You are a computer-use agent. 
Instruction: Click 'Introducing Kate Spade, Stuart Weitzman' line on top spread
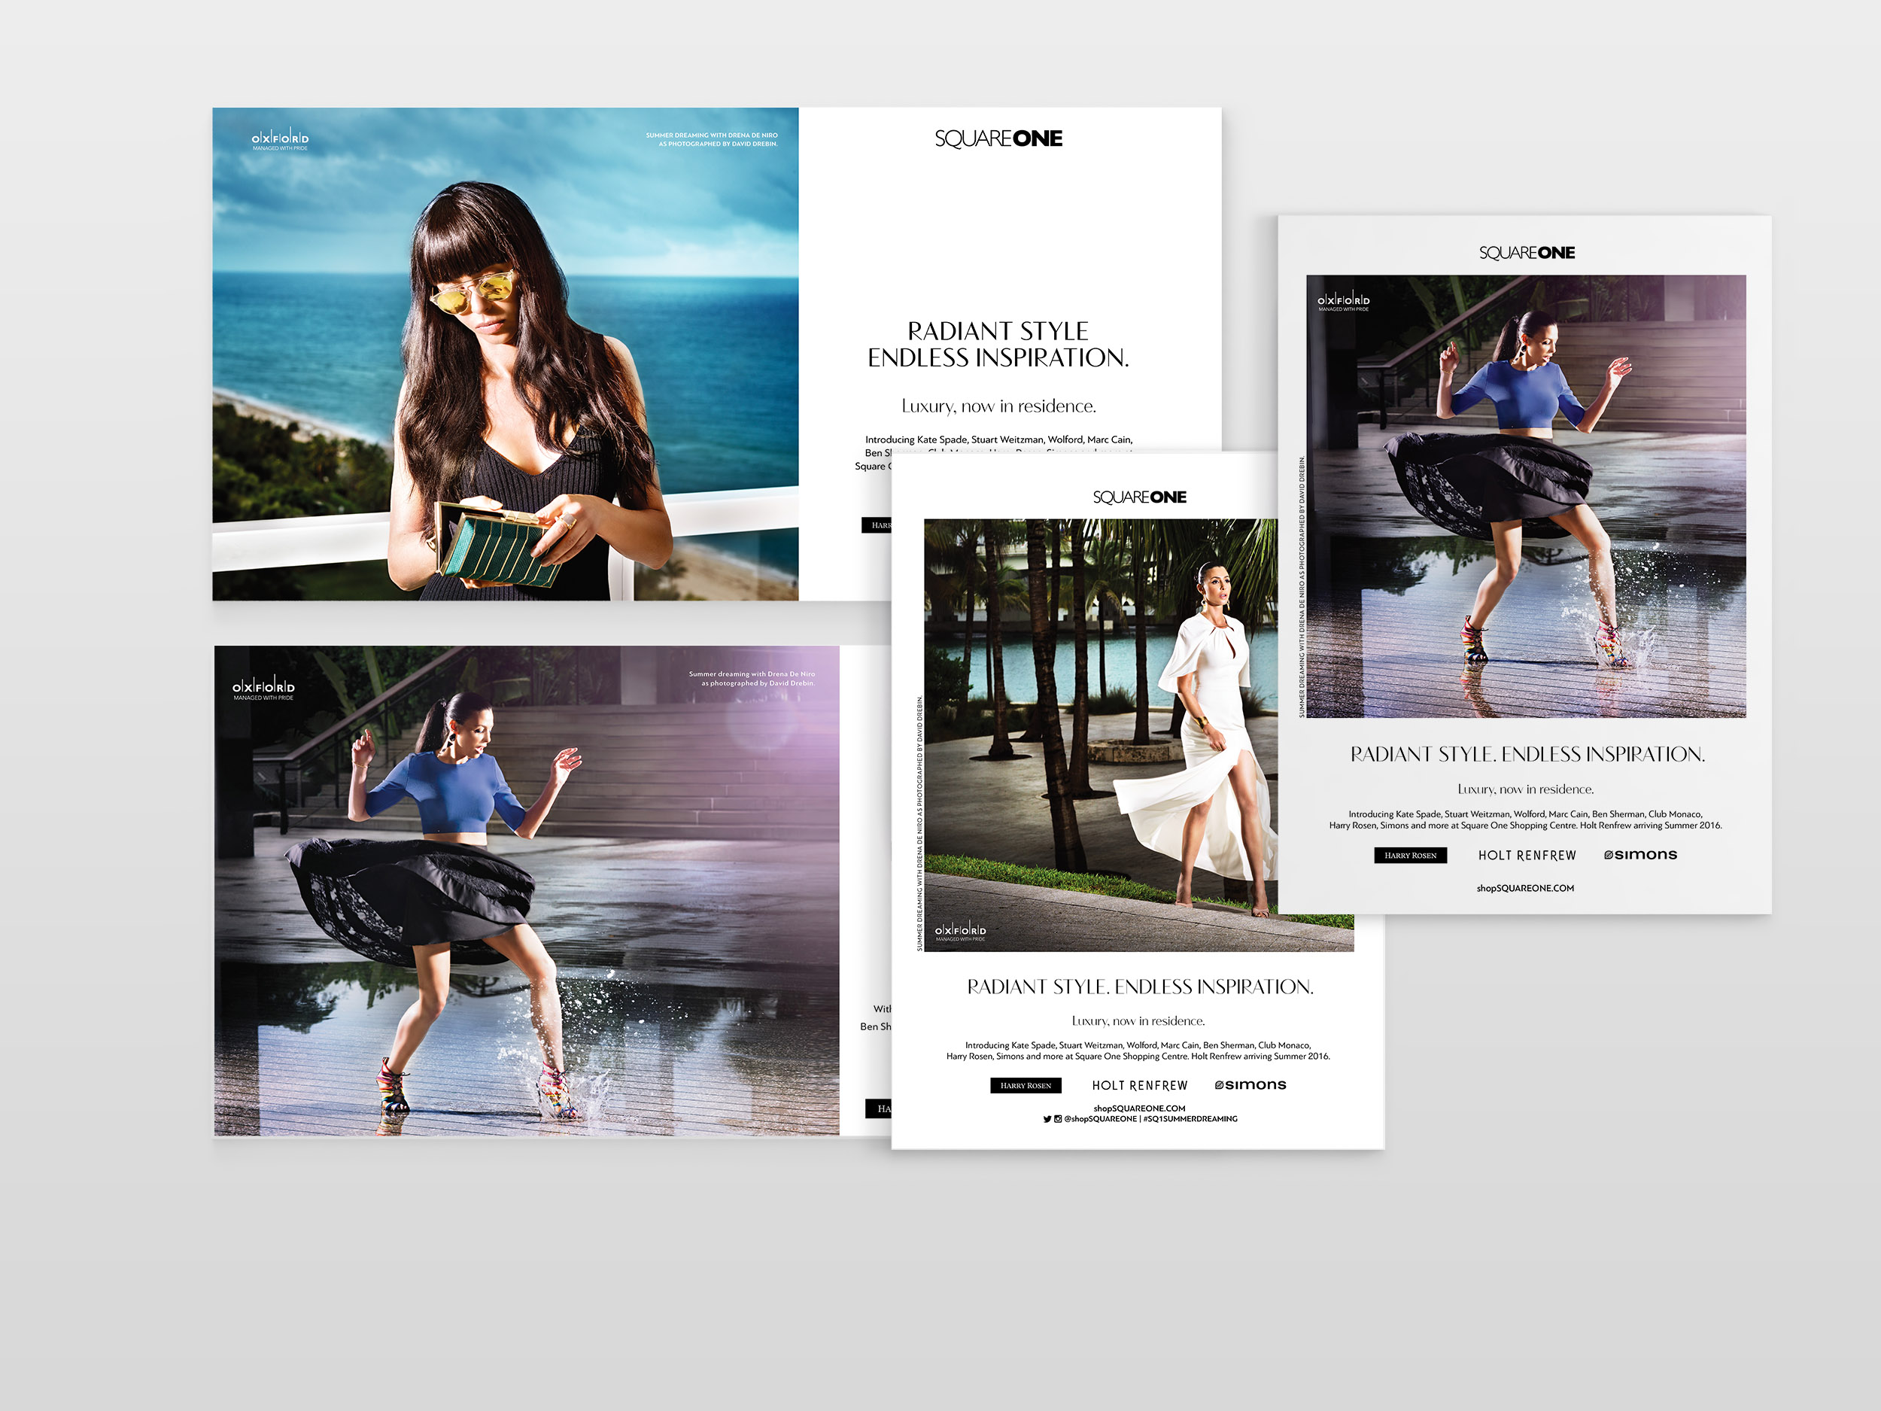pos(998,439)
